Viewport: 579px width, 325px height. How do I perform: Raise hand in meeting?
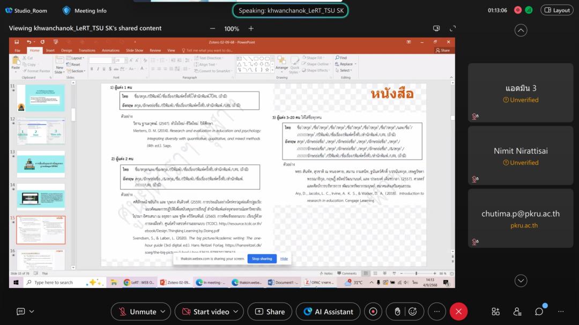coord(397,312)
